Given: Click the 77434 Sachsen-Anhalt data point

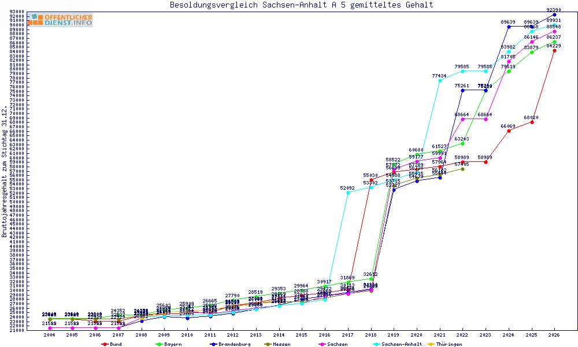Looking at the screenshot, I should (x=440, y=80).
